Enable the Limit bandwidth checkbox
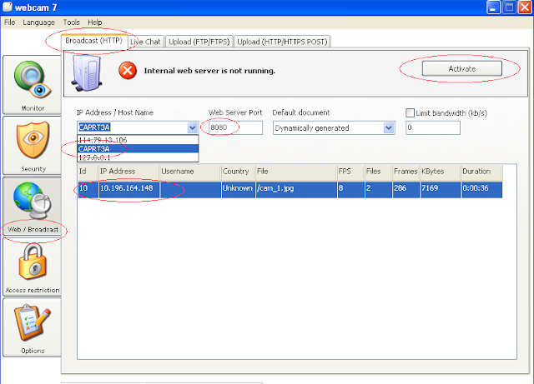 click(x=410, y=113)
